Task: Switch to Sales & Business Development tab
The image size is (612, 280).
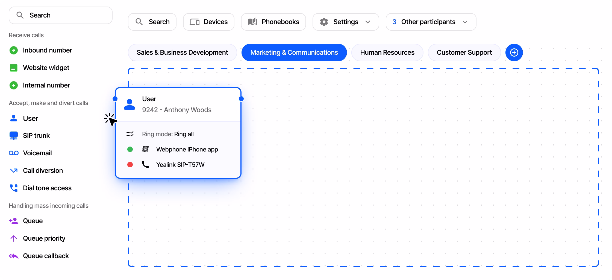Action: point(183,52)
